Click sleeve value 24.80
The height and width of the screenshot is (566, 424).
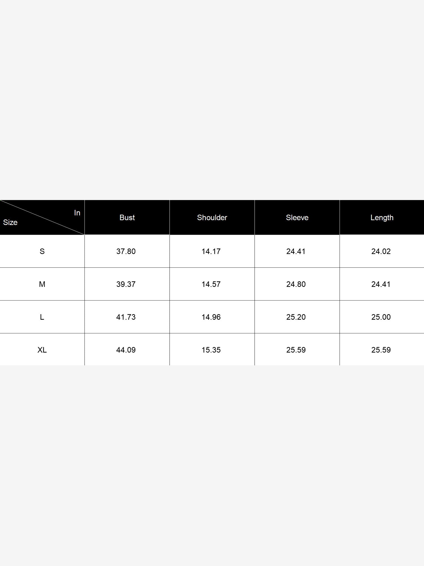[x=296, y=284]
